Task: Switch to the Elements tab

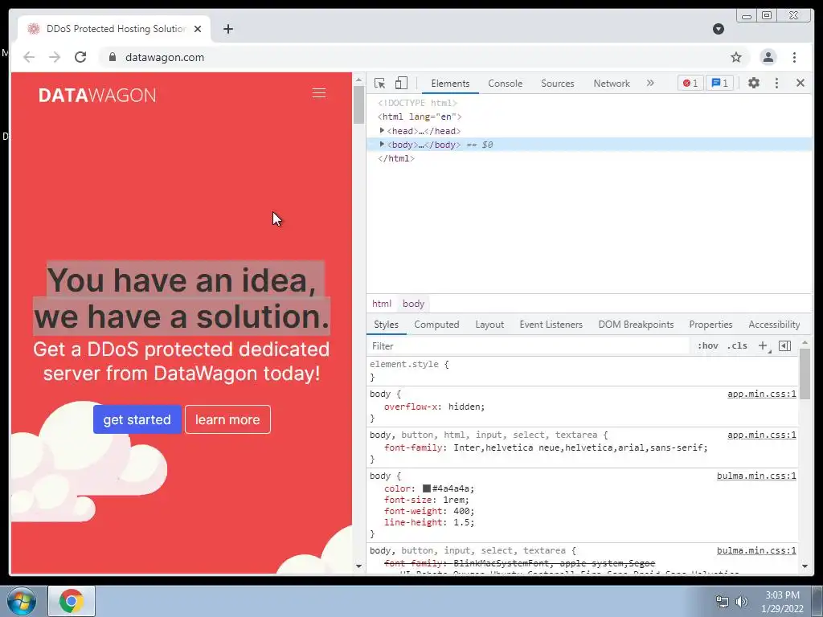Action: (x=450, y=84)
